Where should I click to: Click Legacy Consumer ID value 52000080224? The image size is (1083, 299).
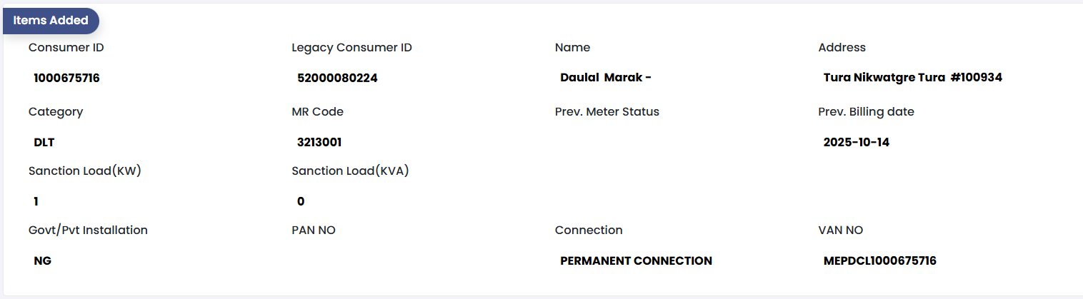pyautogui.click(x=337, y=78)
